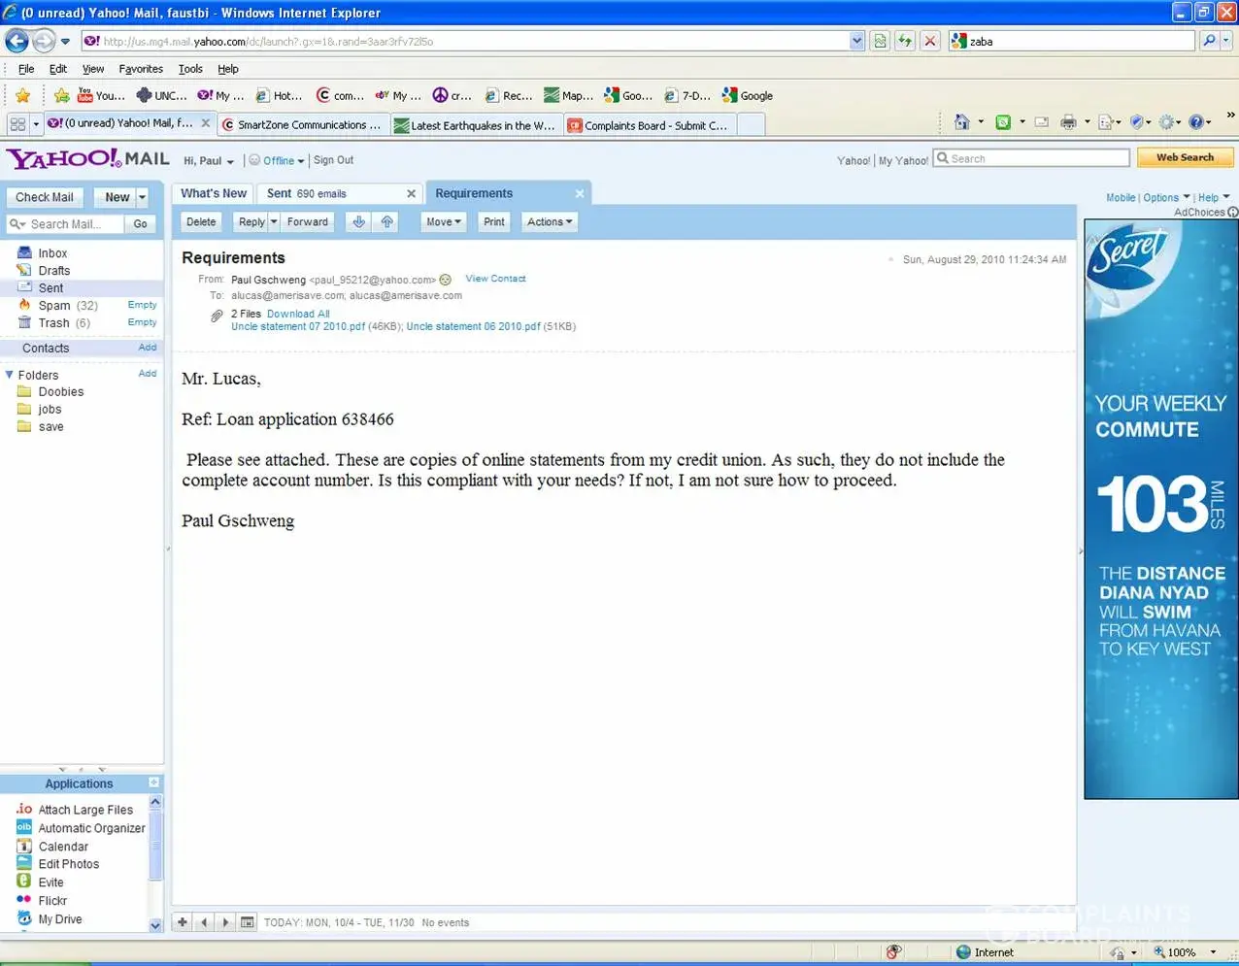This screenshot has width=1239, height=966.
Task: Go to the previous message using the down arrow icon
Action: tap(358, 222)
